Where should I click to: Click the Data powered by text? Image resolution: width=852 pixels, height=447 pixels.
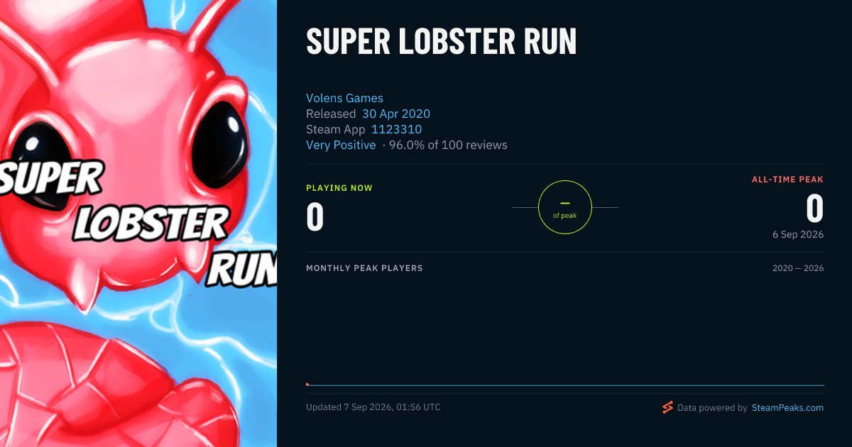point(712,408)
